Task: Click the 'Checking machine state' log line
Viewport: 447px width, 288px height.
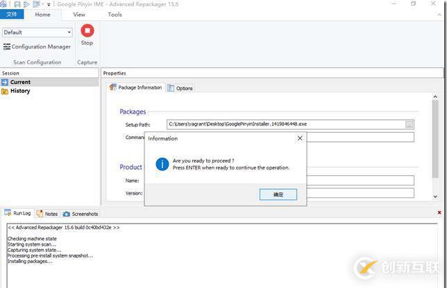Action: click(32, 239)
